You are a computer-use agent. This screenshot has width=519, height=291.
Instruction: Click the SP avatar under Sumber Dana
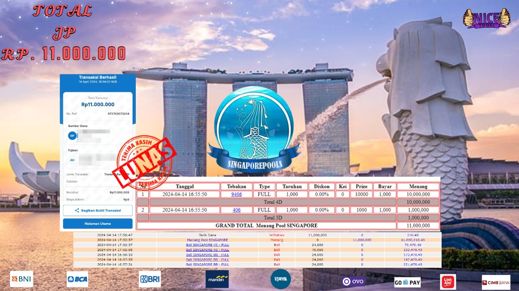(72, 135)
